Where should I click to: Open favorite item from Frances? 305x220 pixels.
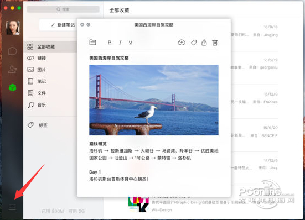255,102
